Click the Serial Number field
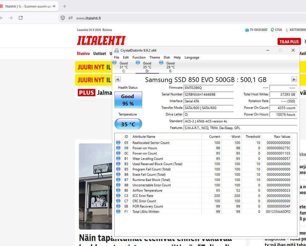Viewport: 306px width, 246px height. pyautogui.click(x=208, y=94)
